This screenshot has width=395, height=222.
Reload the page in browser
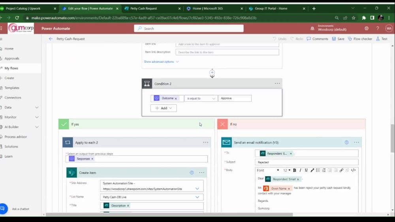pyautogui.click(x=17, y=18)
